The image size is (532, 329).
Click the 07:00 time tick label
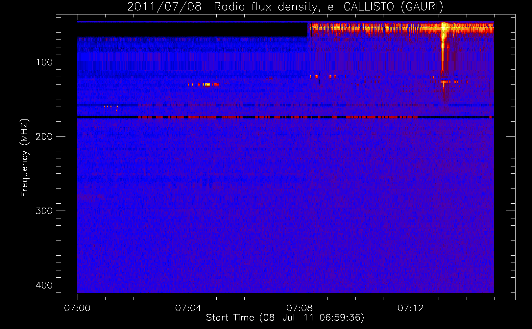click(x=77, y=308)
